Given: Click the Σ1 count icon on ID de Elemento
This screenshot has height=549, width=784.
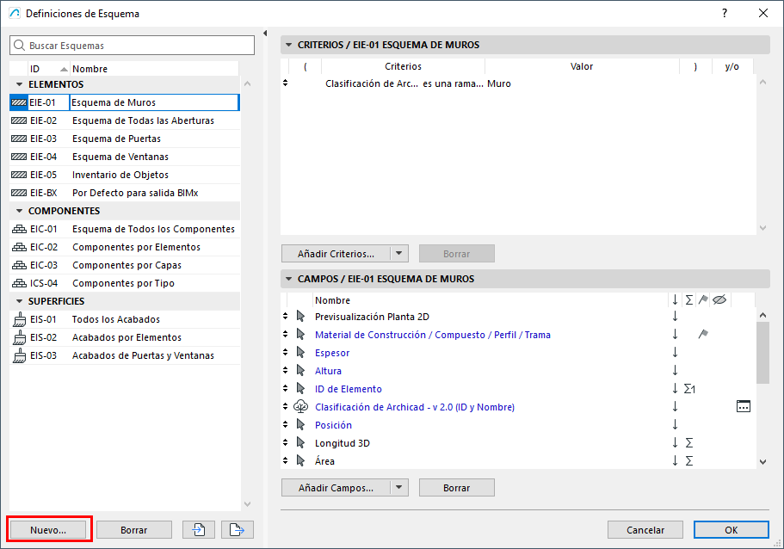Looking at the screenshot, I should pyautogui.click(x=689, y=388).
